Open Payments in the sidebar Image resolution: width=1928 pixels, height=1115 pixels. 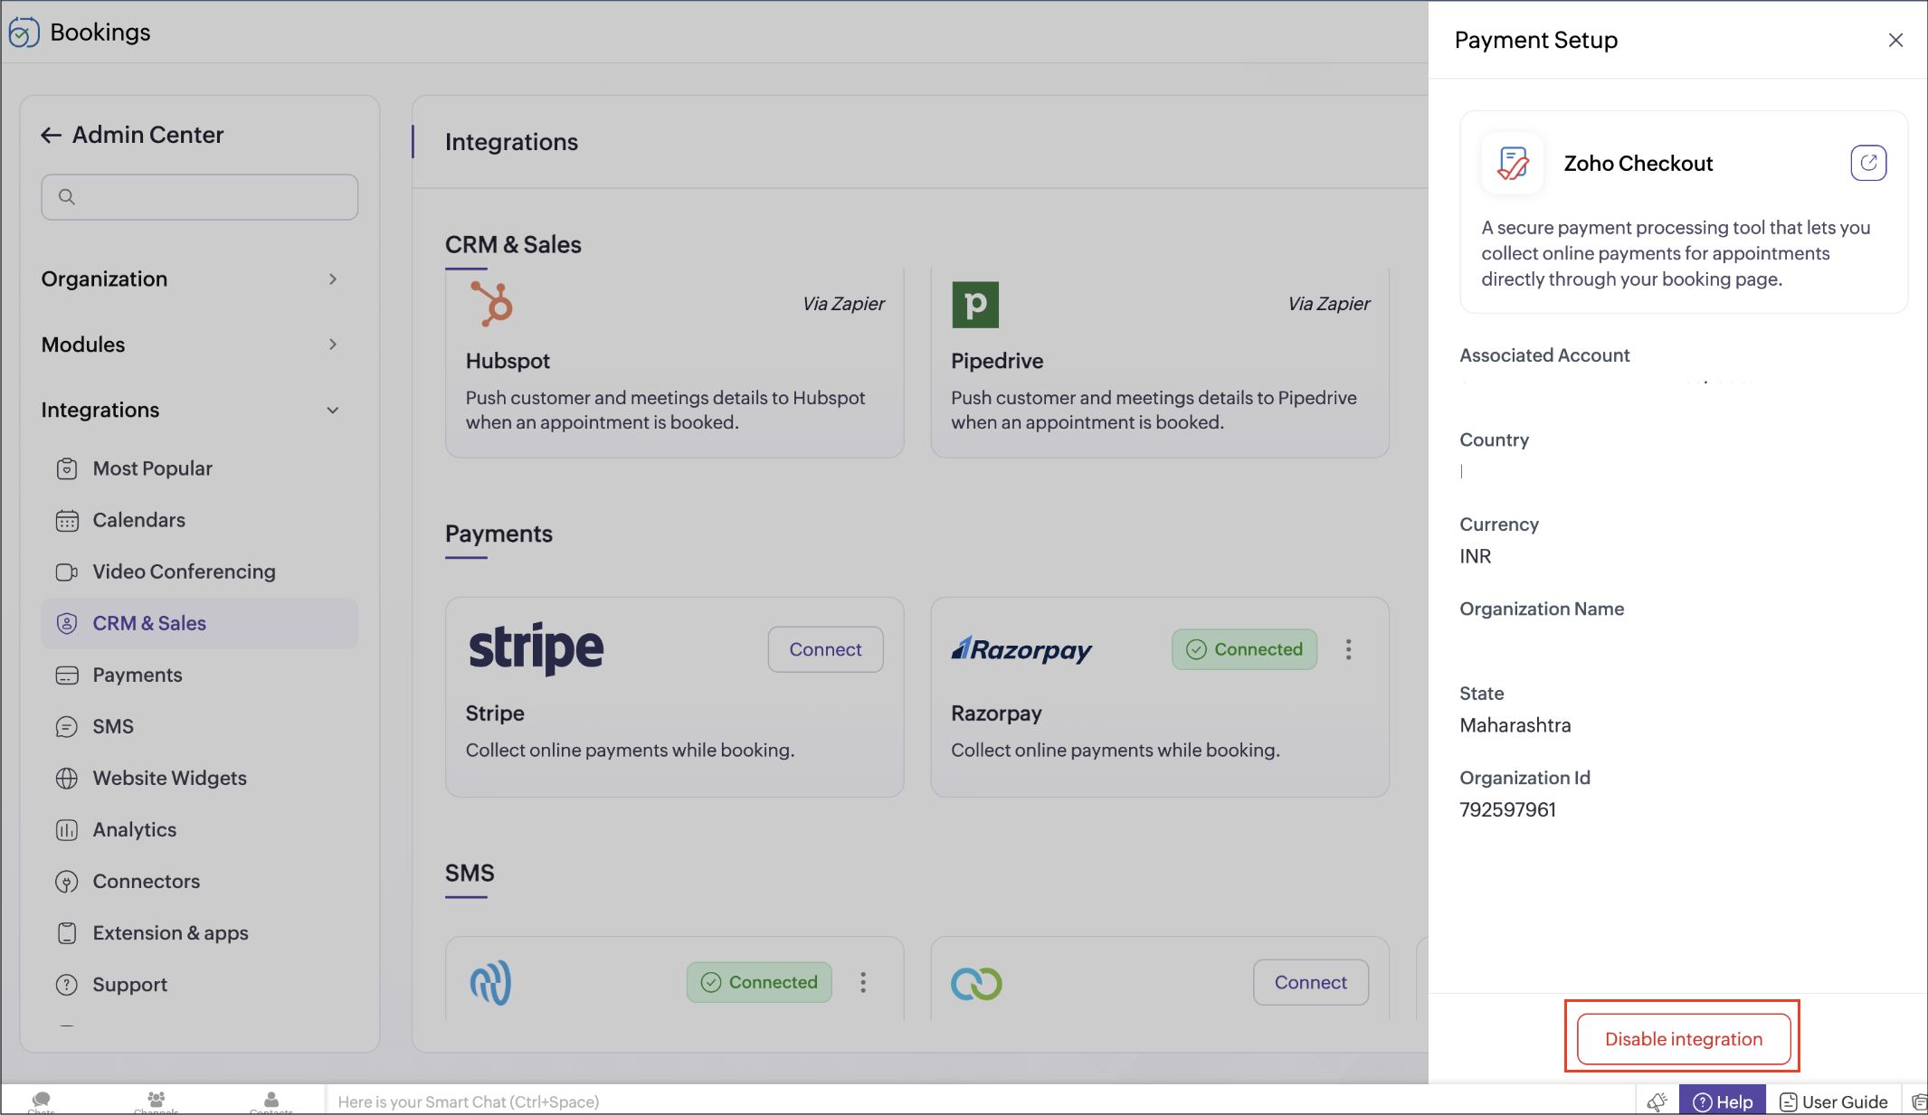coord(138,675)
